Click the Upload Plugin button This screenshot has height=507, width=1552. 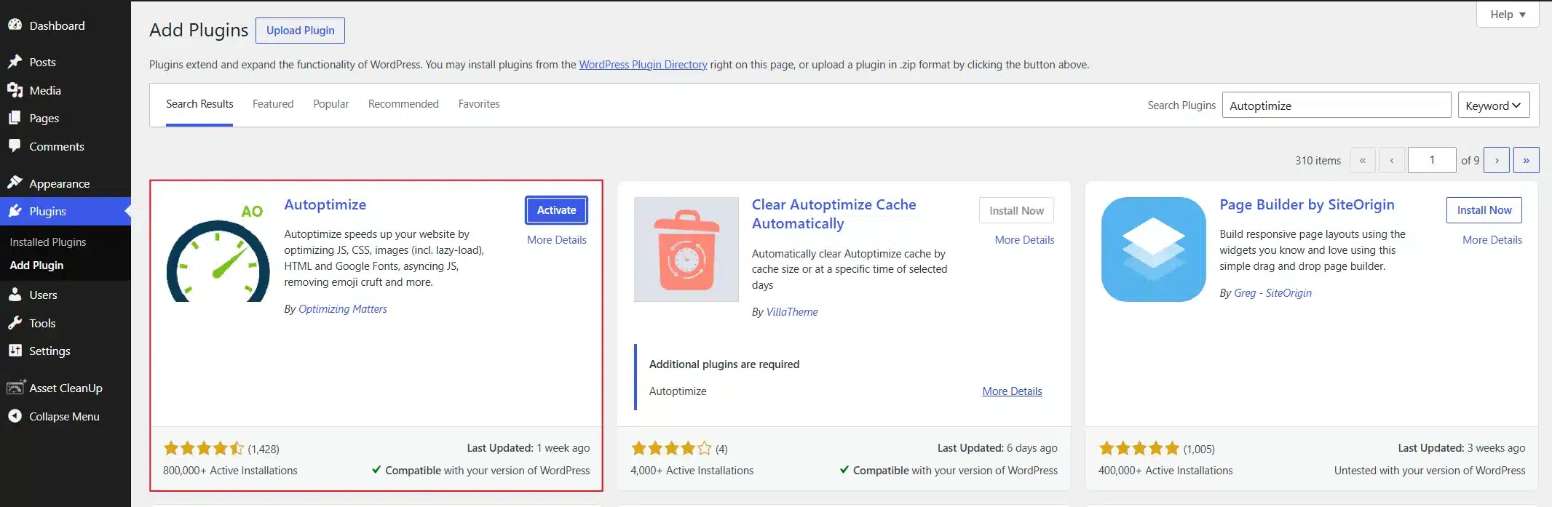tap(300, 31)
